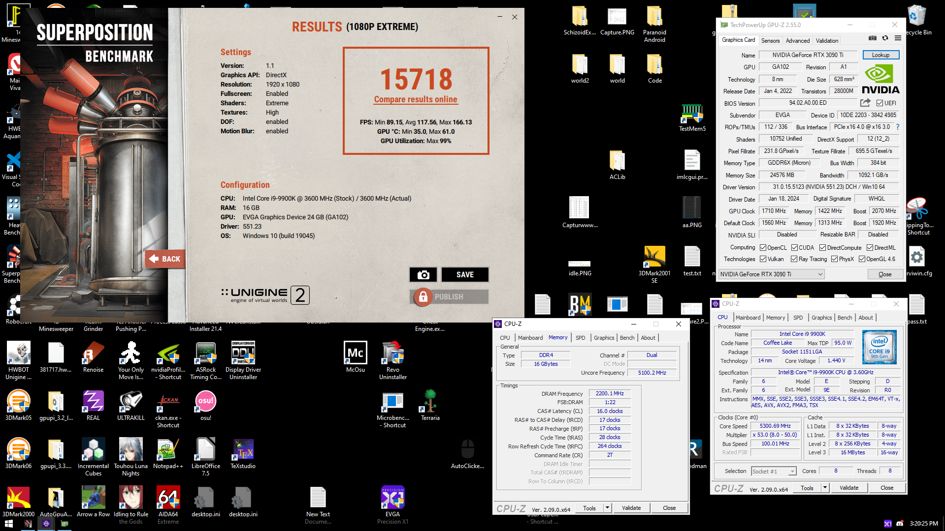Click the Bus Interface question mark
Image resolution: width=945 pixels, height=531 pixels.
898,127
